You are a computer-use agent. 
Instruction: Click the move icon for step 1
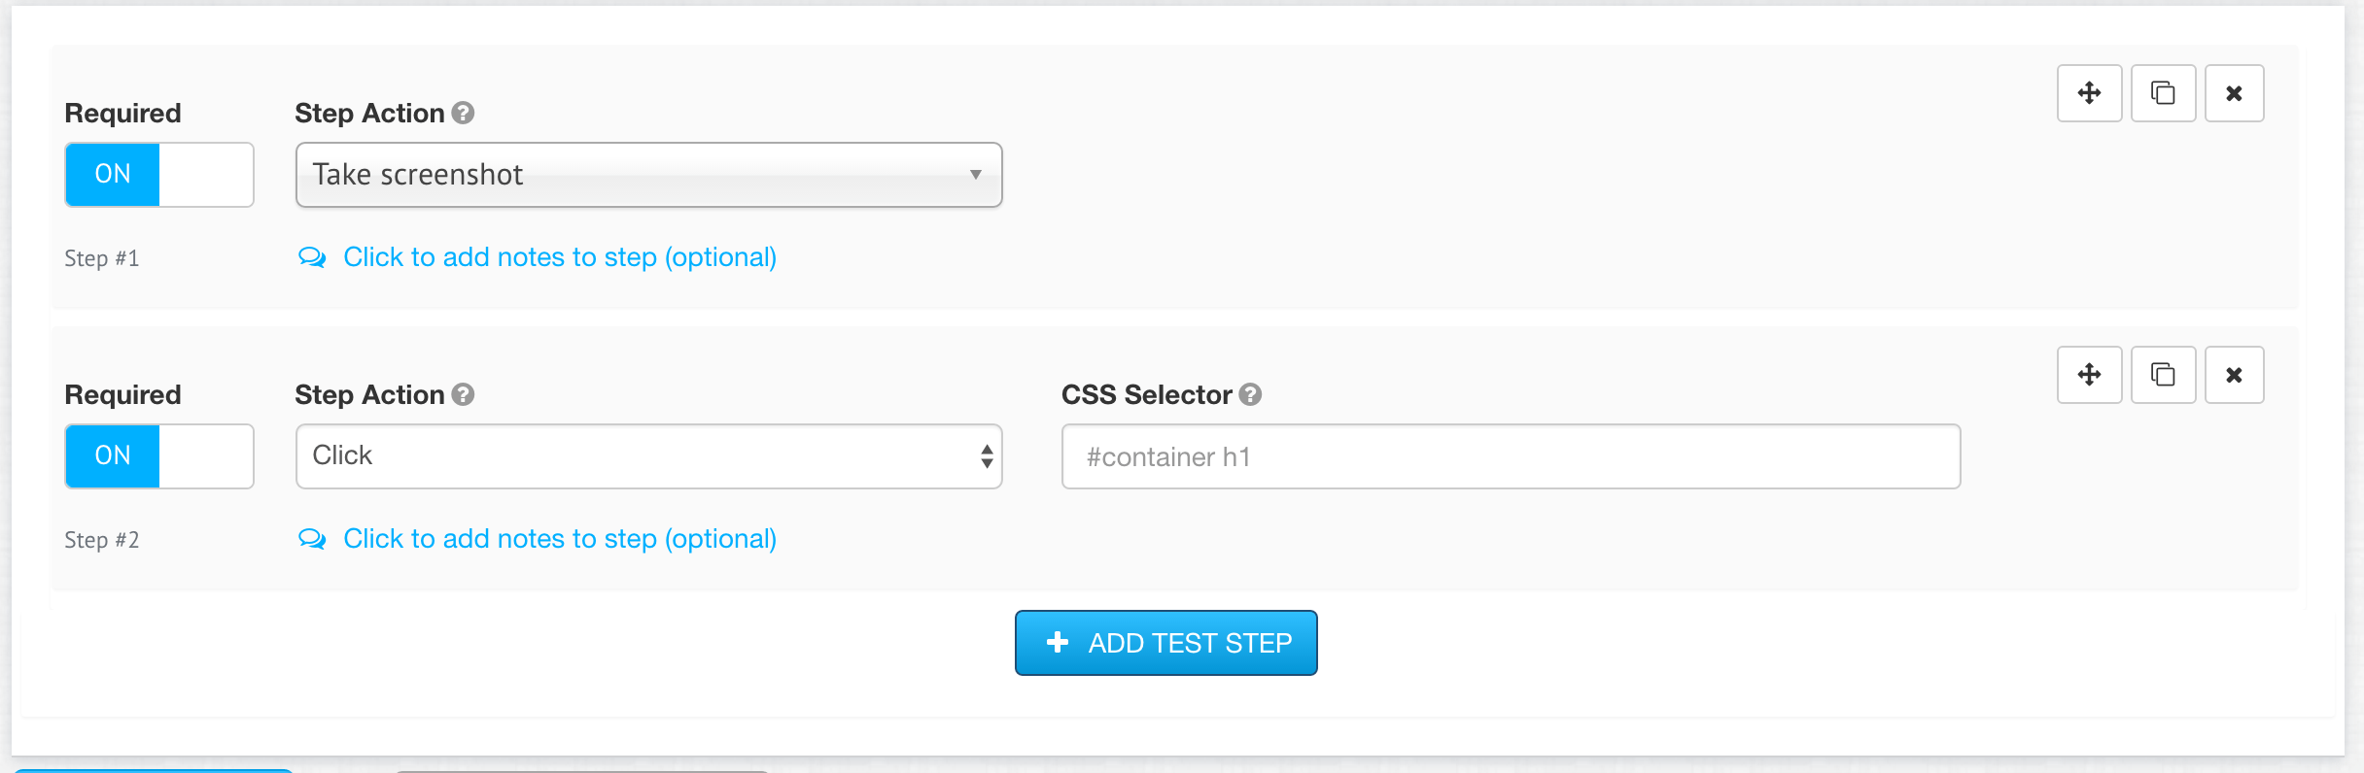(x=2089, y=93)
